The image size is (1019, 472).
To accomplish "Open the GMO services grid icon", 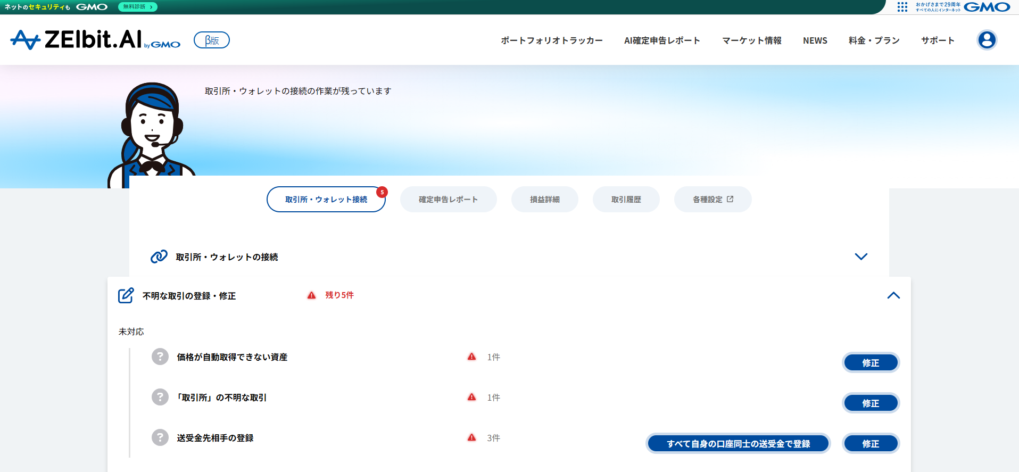I will click(x=902, y=7).
